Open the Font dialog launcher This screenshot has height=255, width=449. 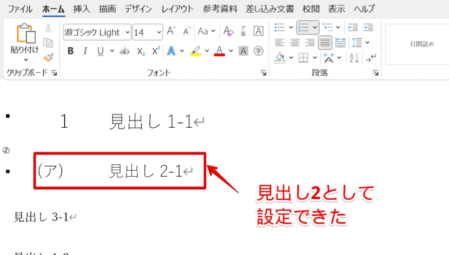(263, 73)
